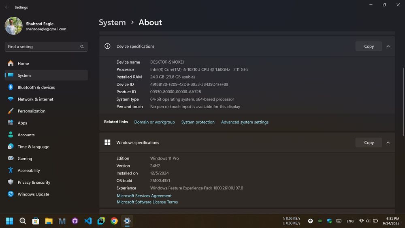Open Microsoft Software License Terms link

[147, 202]
